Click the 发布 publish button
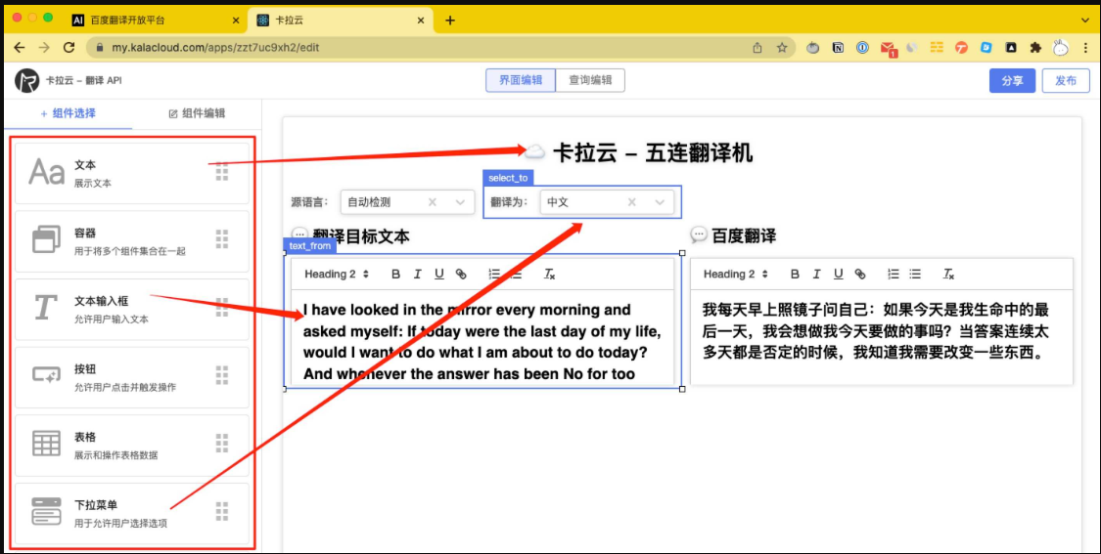 pyautogui.click(x=1065, y=81)
